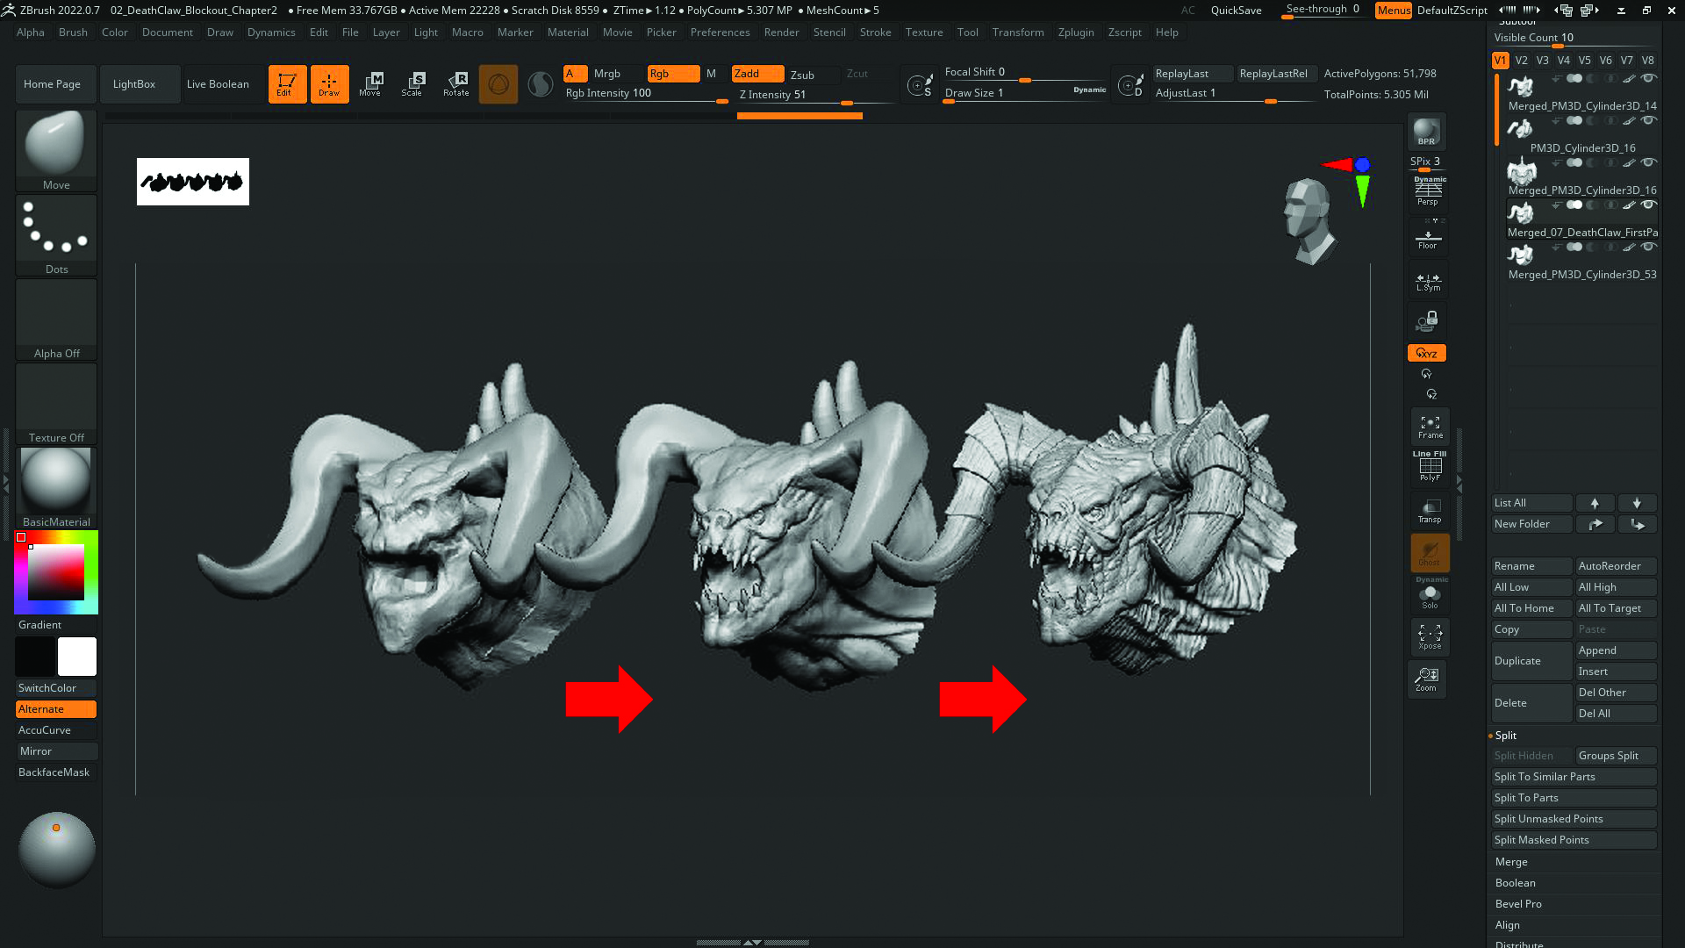Image resolution: width=1685 pixels, height=948 pixels.
Task: Click the Scale tool icon
Action: coord(413,83)
